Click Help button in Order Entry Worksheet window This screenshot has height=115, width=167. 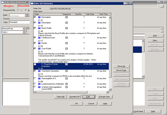[x=153, y=112]
